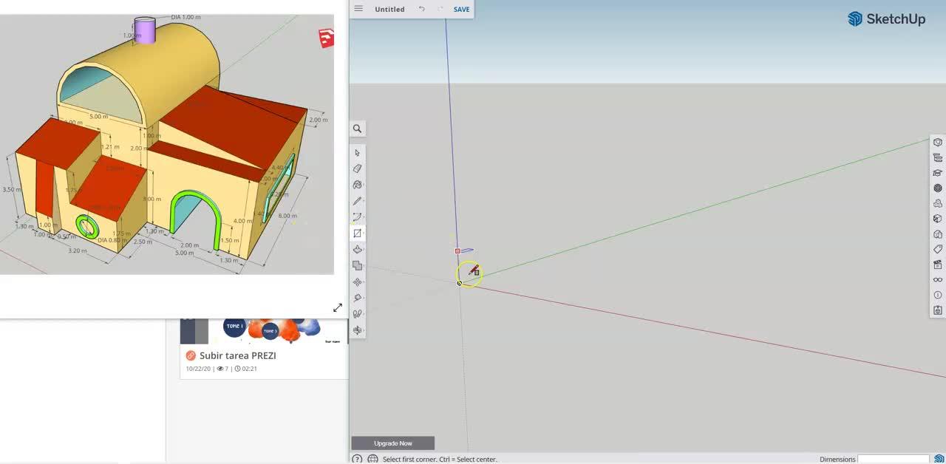Choose the Paint bucket tool
Image resolution: width=946 pixels, height=464 pixels.
point(357,185)
